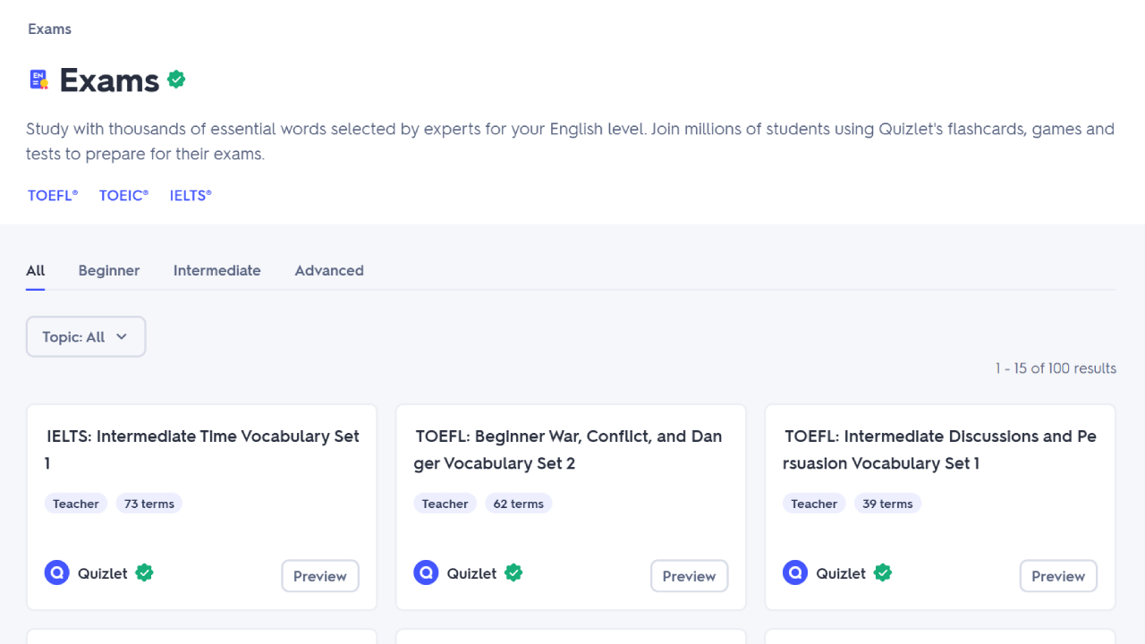
Task: Preview TOEFL Beginner War, Conflict set
Action: click(689, 576)
